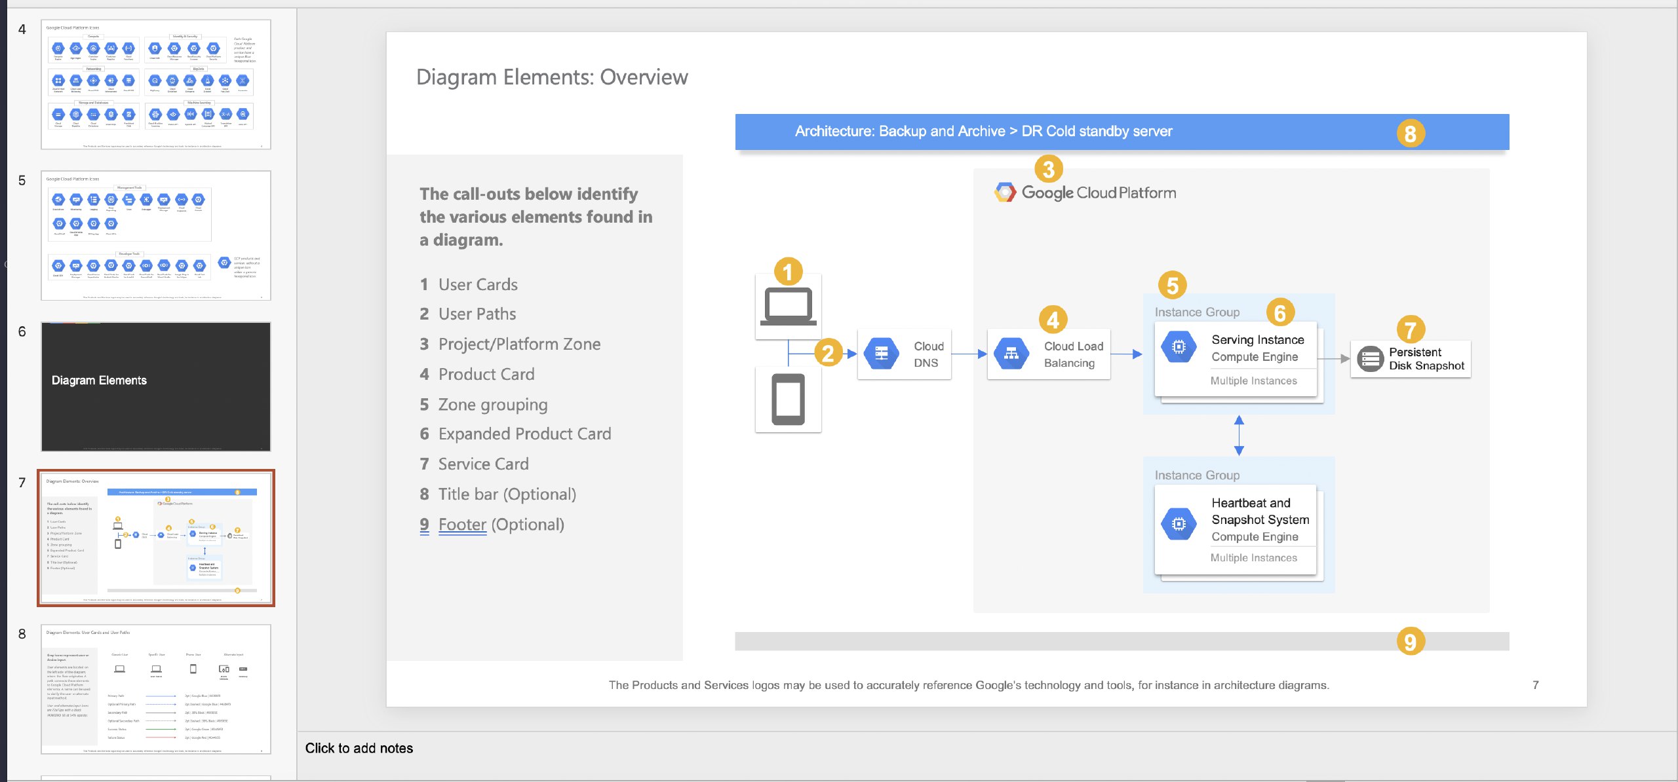
Task: Click the upper 'Instance Group' label
Action: (x=1197, y=312)
